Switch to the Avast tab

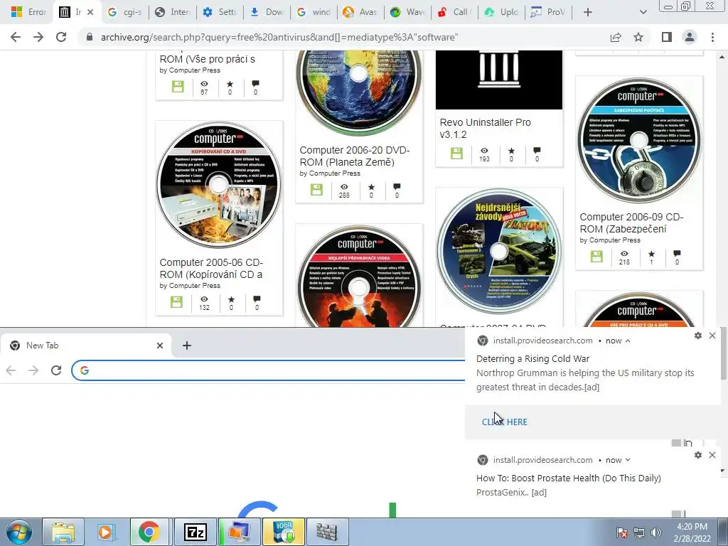tap(360, 12)
